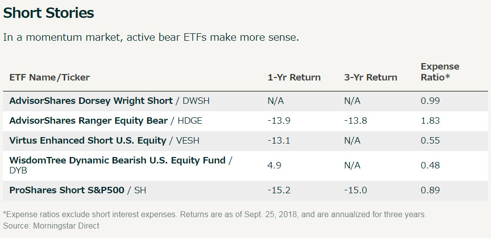Viewport: 491px width, 238px height.
Task: Click the Short Stories heading
Action: point(49,13)
